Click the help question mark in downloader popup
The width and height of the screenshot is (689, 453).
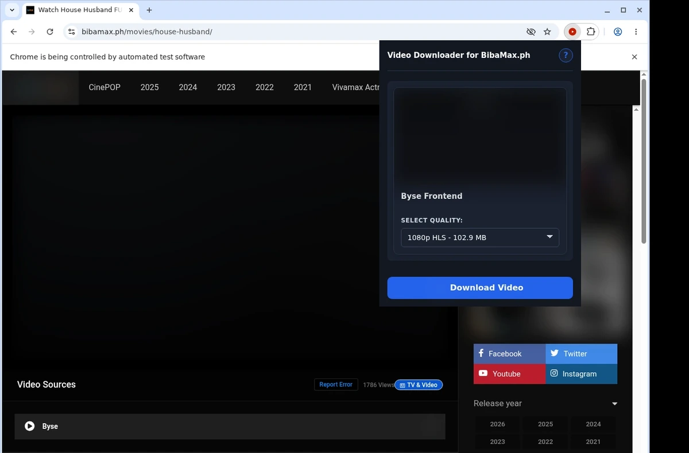[x=566, y=55]
